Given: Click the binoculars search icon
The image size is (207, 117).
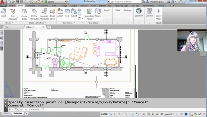Looking at the screenshot, I should click(x=143, y=2).
